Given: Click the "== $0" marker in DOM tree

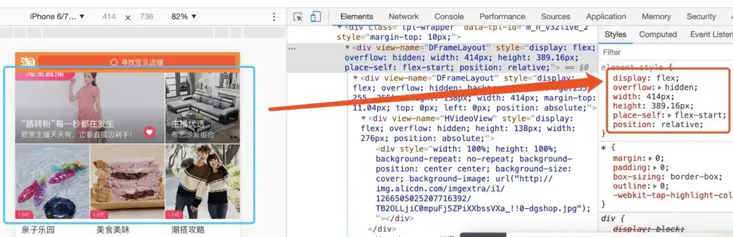Looking at the screenshot, I should (x=576, y=67).
